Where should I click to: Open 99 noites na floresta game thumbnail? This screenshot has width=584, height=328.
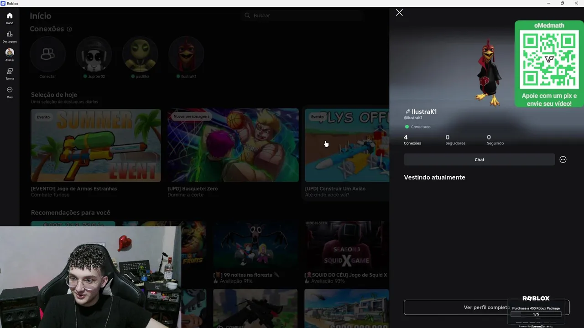255,246
